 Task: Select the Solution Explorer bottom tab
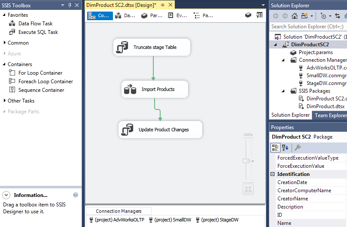click(290, 115)
